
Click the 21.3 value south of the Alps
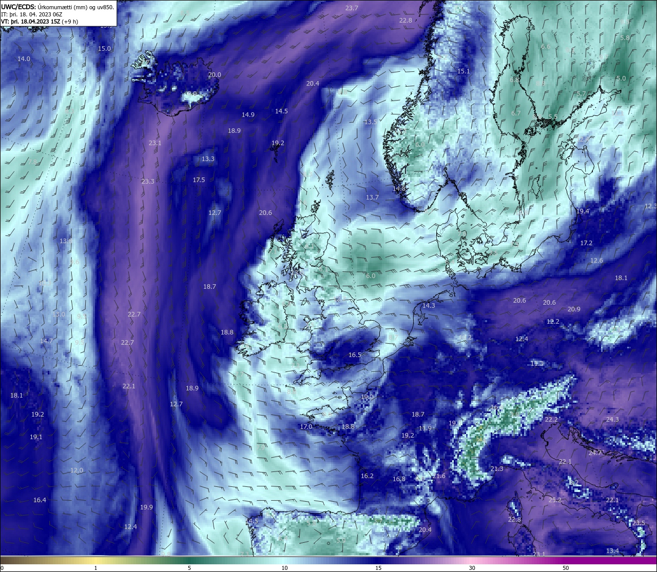(x=497, y=469)
